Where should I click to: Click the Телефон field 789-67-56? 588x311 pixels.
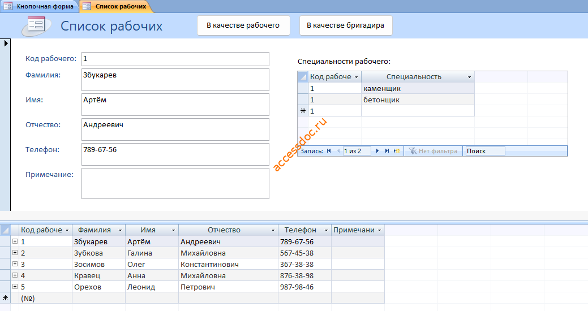(x=175, y=154)
